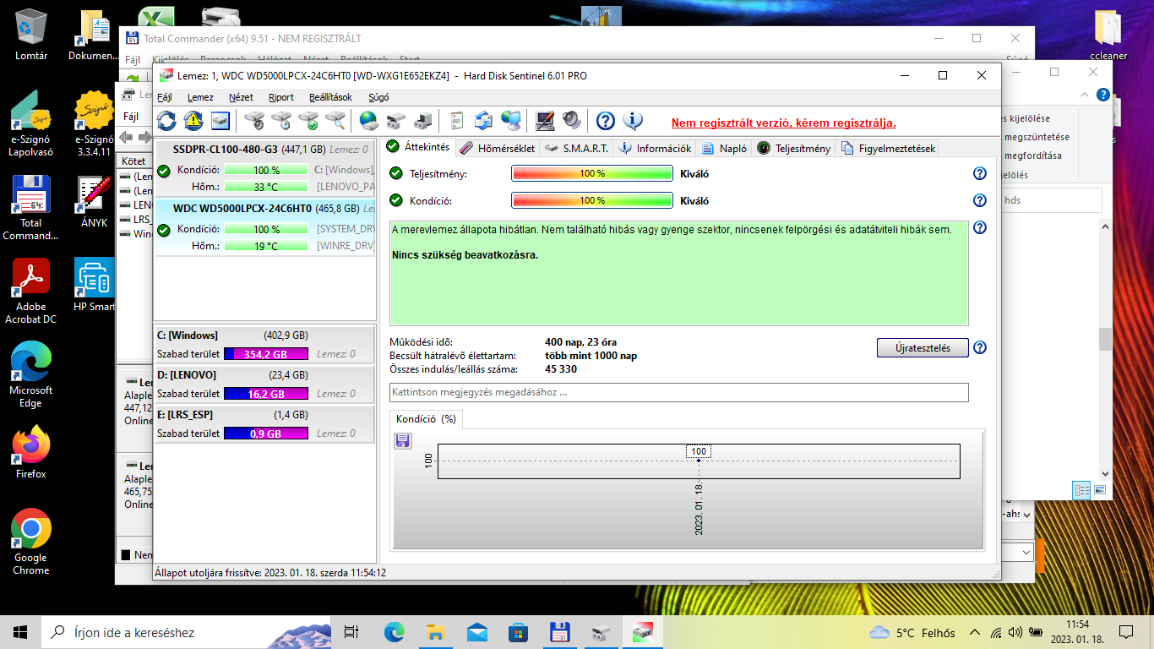Open Google Chrome desktop shortcut
Screen dimensions: 1154x649
pos(30,542)
